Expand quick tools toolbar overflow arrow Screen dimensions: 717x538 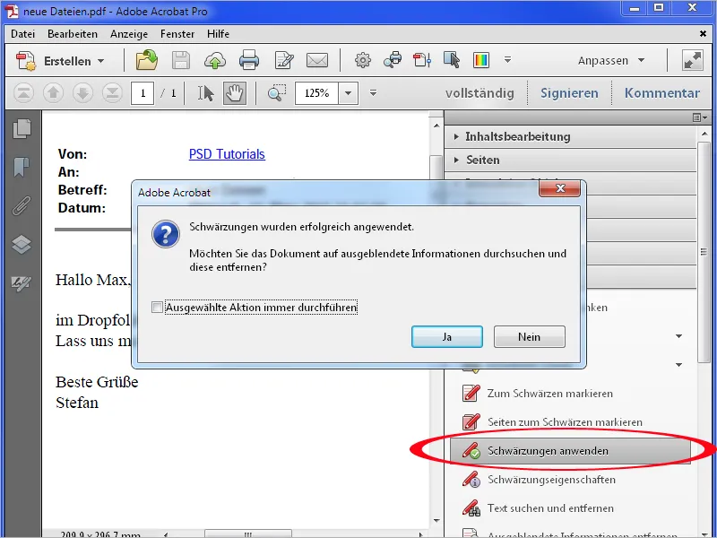[x=507, y=60]
